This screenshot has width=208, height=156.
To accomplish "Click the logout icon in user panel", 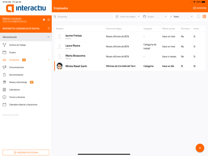I will [x=49, y=20].
